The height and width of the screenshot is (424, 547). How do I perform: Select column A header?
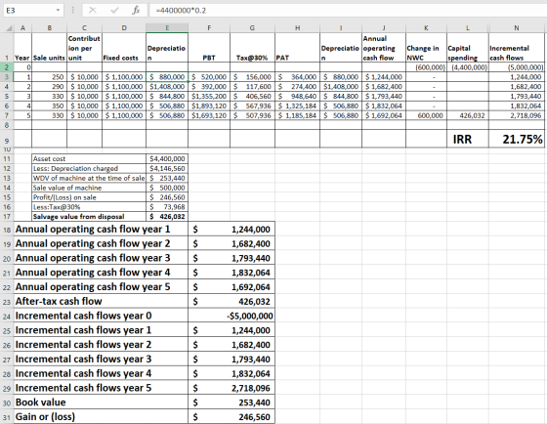coord(22,28)
